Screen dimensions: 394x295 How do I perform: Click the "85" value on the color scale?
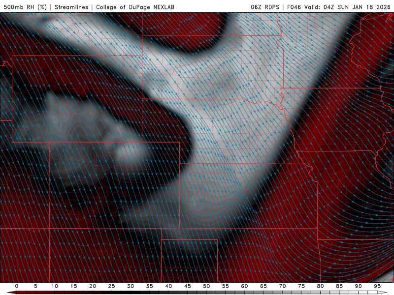[339, 286]
